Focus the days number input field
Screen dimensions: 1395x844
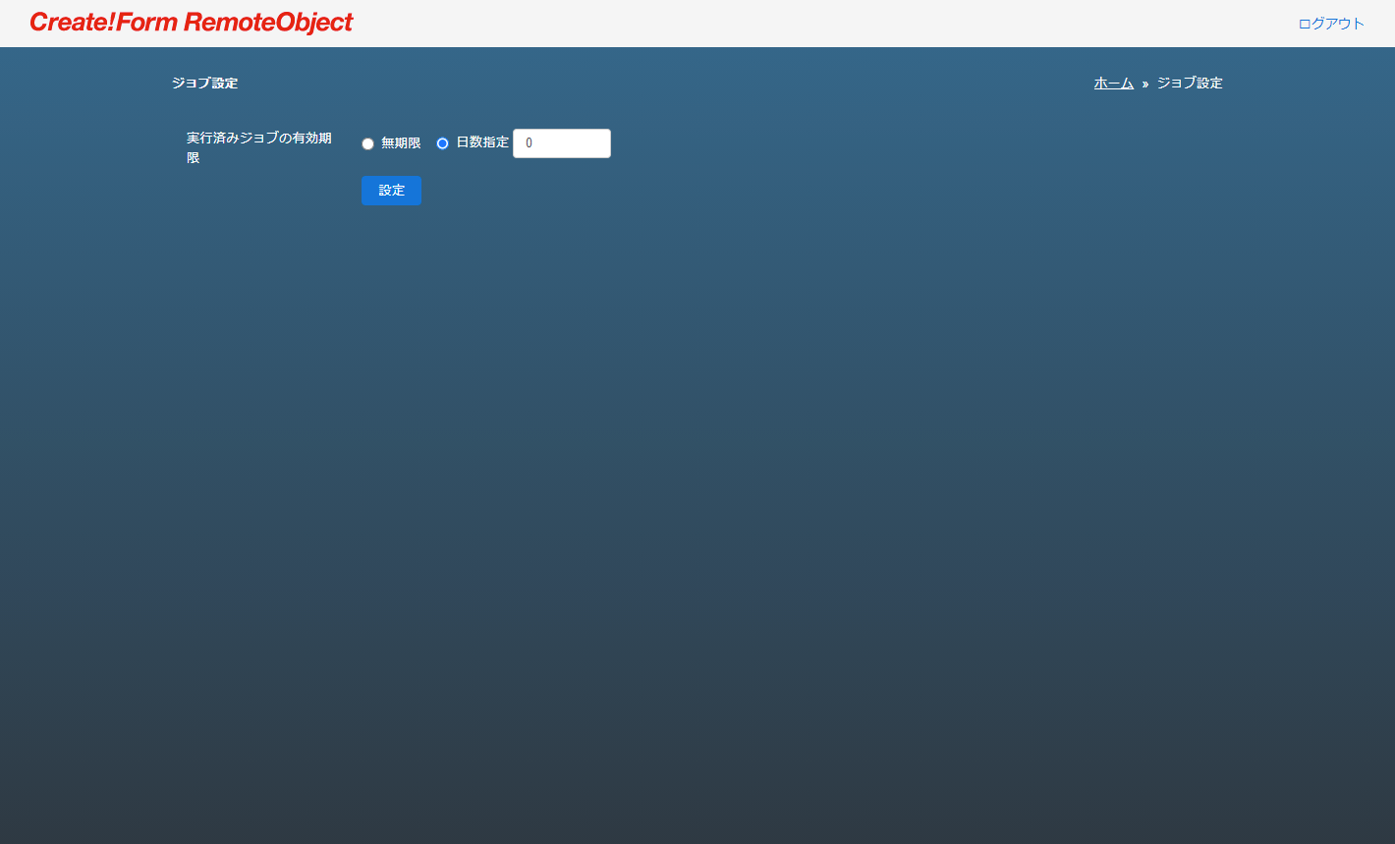tap(562, 143)
